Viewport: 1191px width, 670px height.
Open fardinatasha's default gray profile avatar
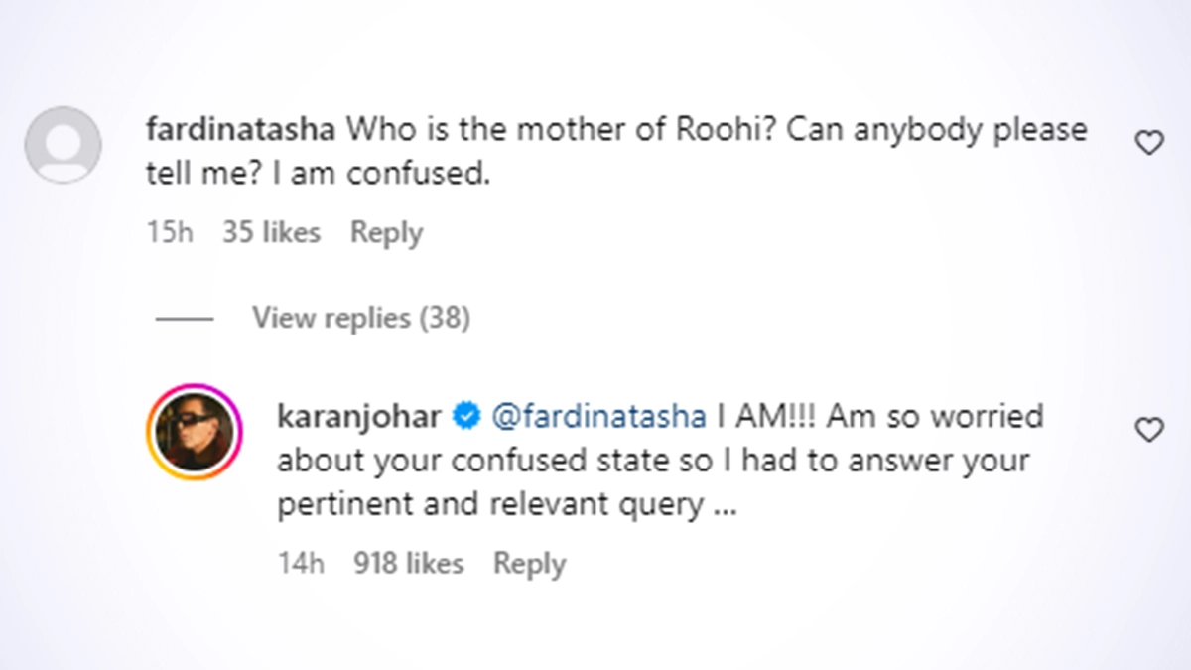(x=63, y=145)
